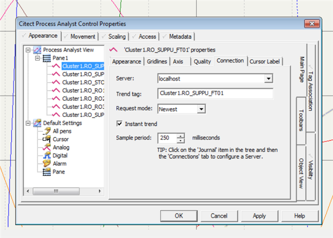The height and width of the screenshot is (238, 333).
Task: Open the vertical Tag Association tab
Action: tap(311, 88)
